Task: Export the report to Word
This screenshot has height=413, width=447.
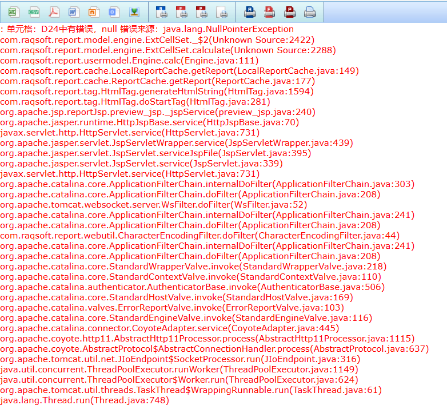Action: pos(74,12)
